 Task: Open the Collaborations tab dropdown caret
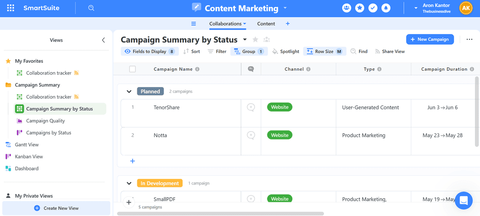(245, 24)
